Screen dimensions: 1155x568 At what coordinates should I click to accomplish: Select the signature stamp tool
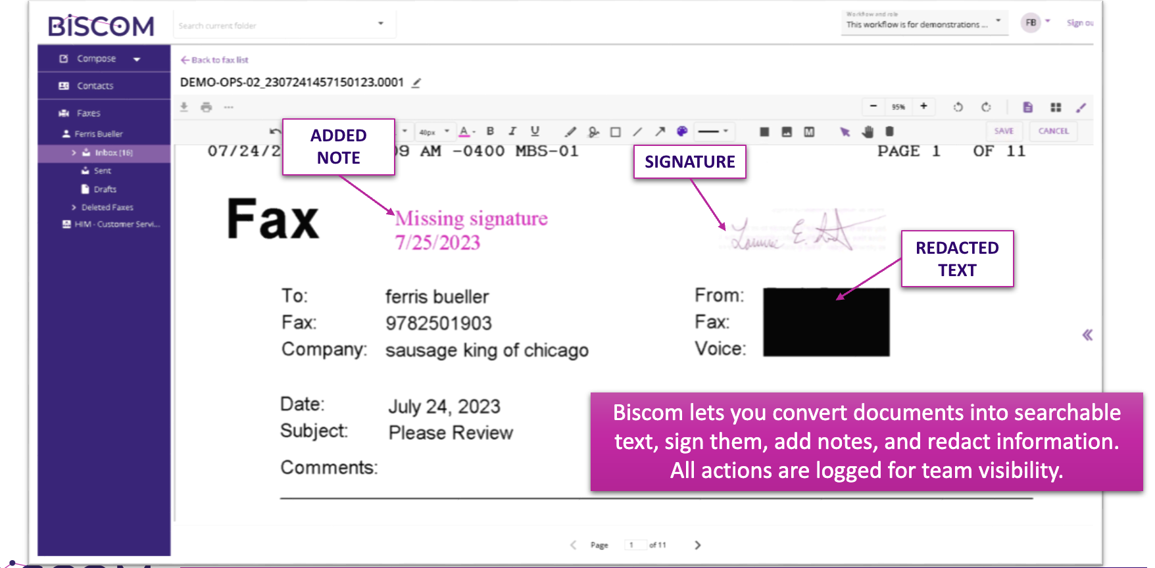pos(593,132)
